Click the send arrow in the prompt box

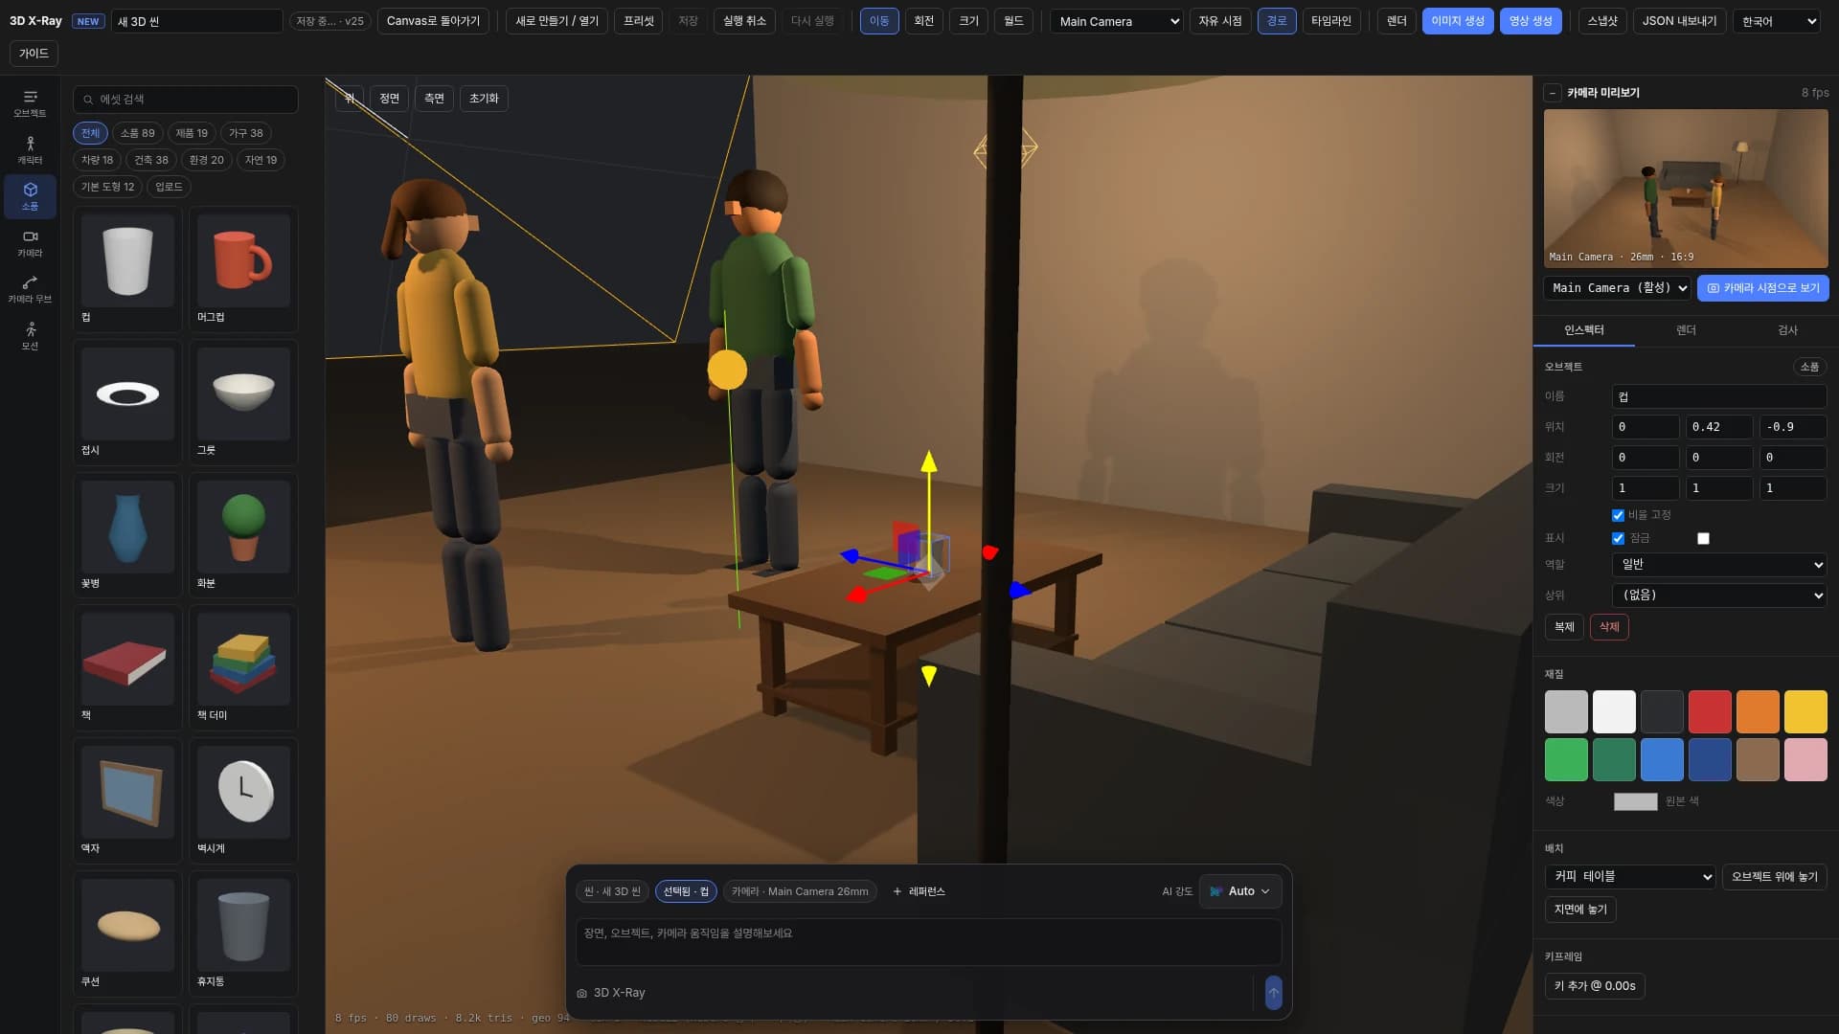coord(1273,993)
